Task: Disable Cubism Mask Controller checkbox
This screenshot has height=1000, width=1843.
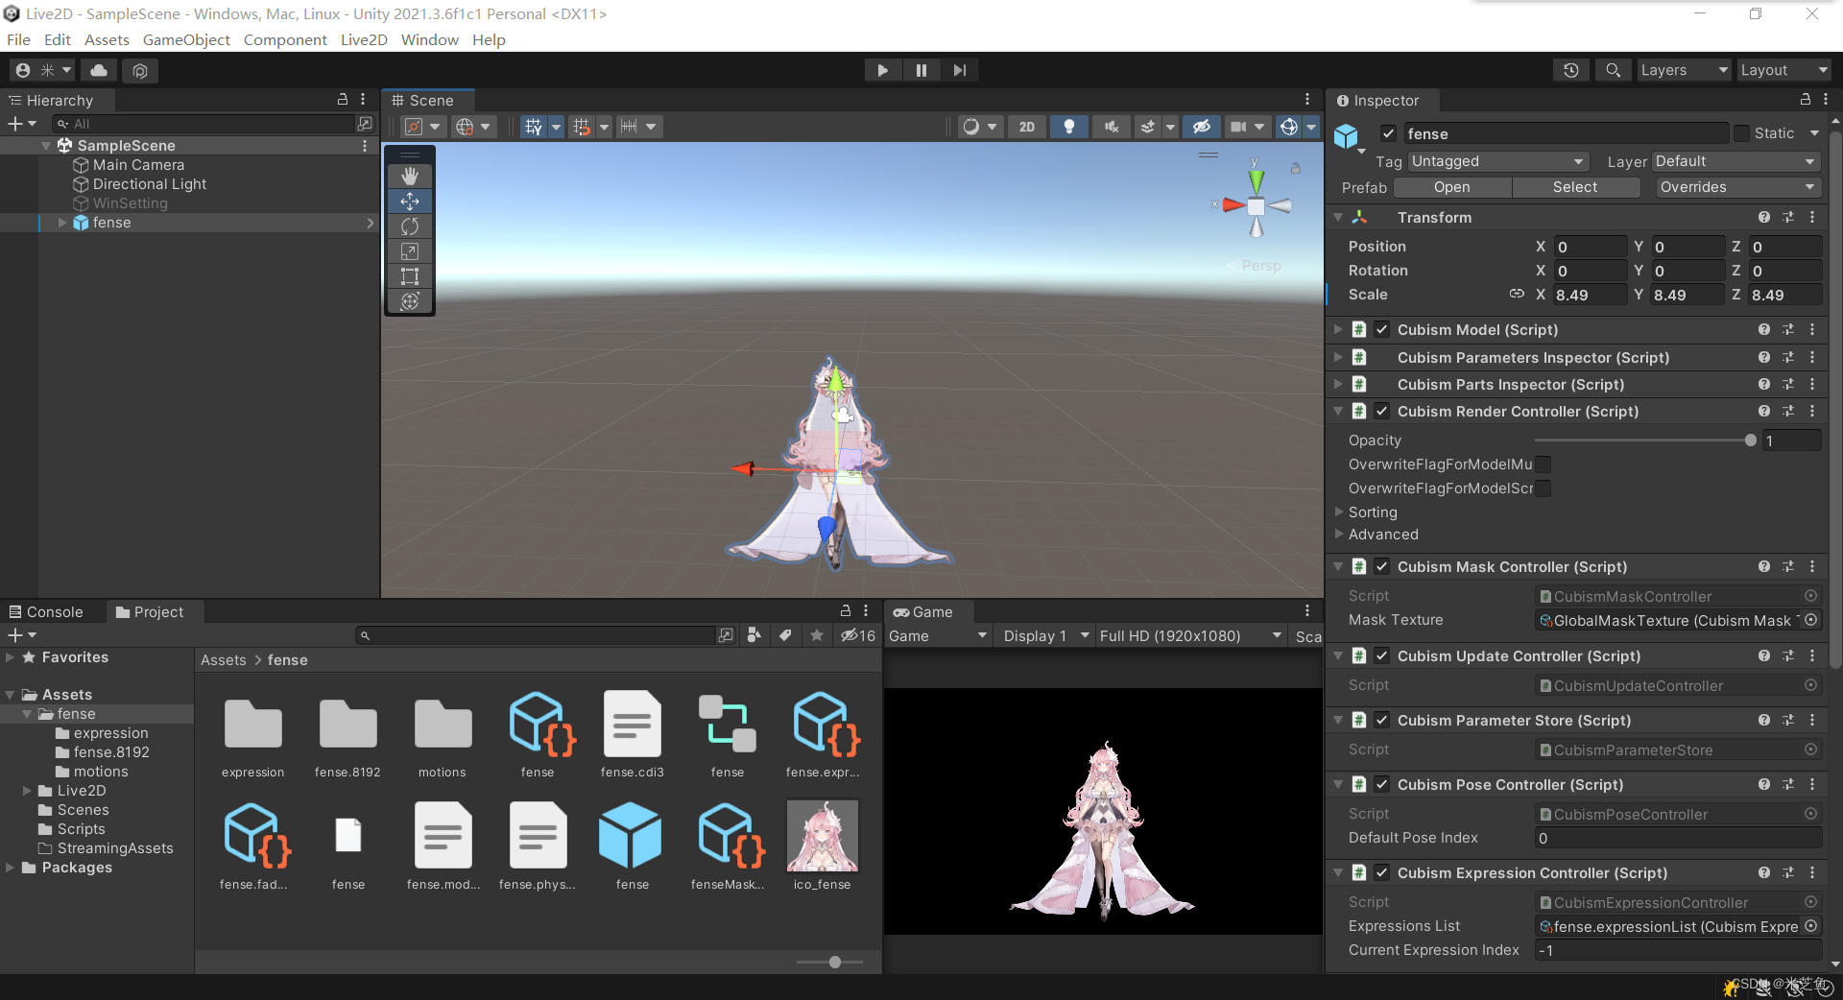Action: pyautogui.click(x=1382, y=566)
